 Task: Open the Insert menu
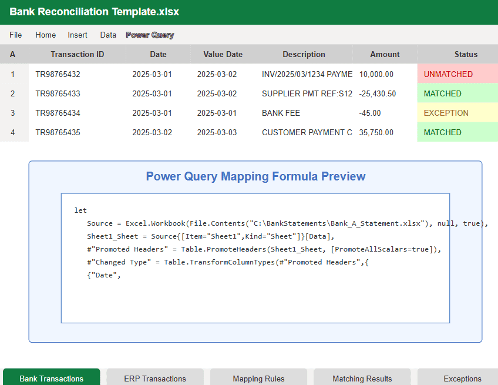(x=78, y=35)
